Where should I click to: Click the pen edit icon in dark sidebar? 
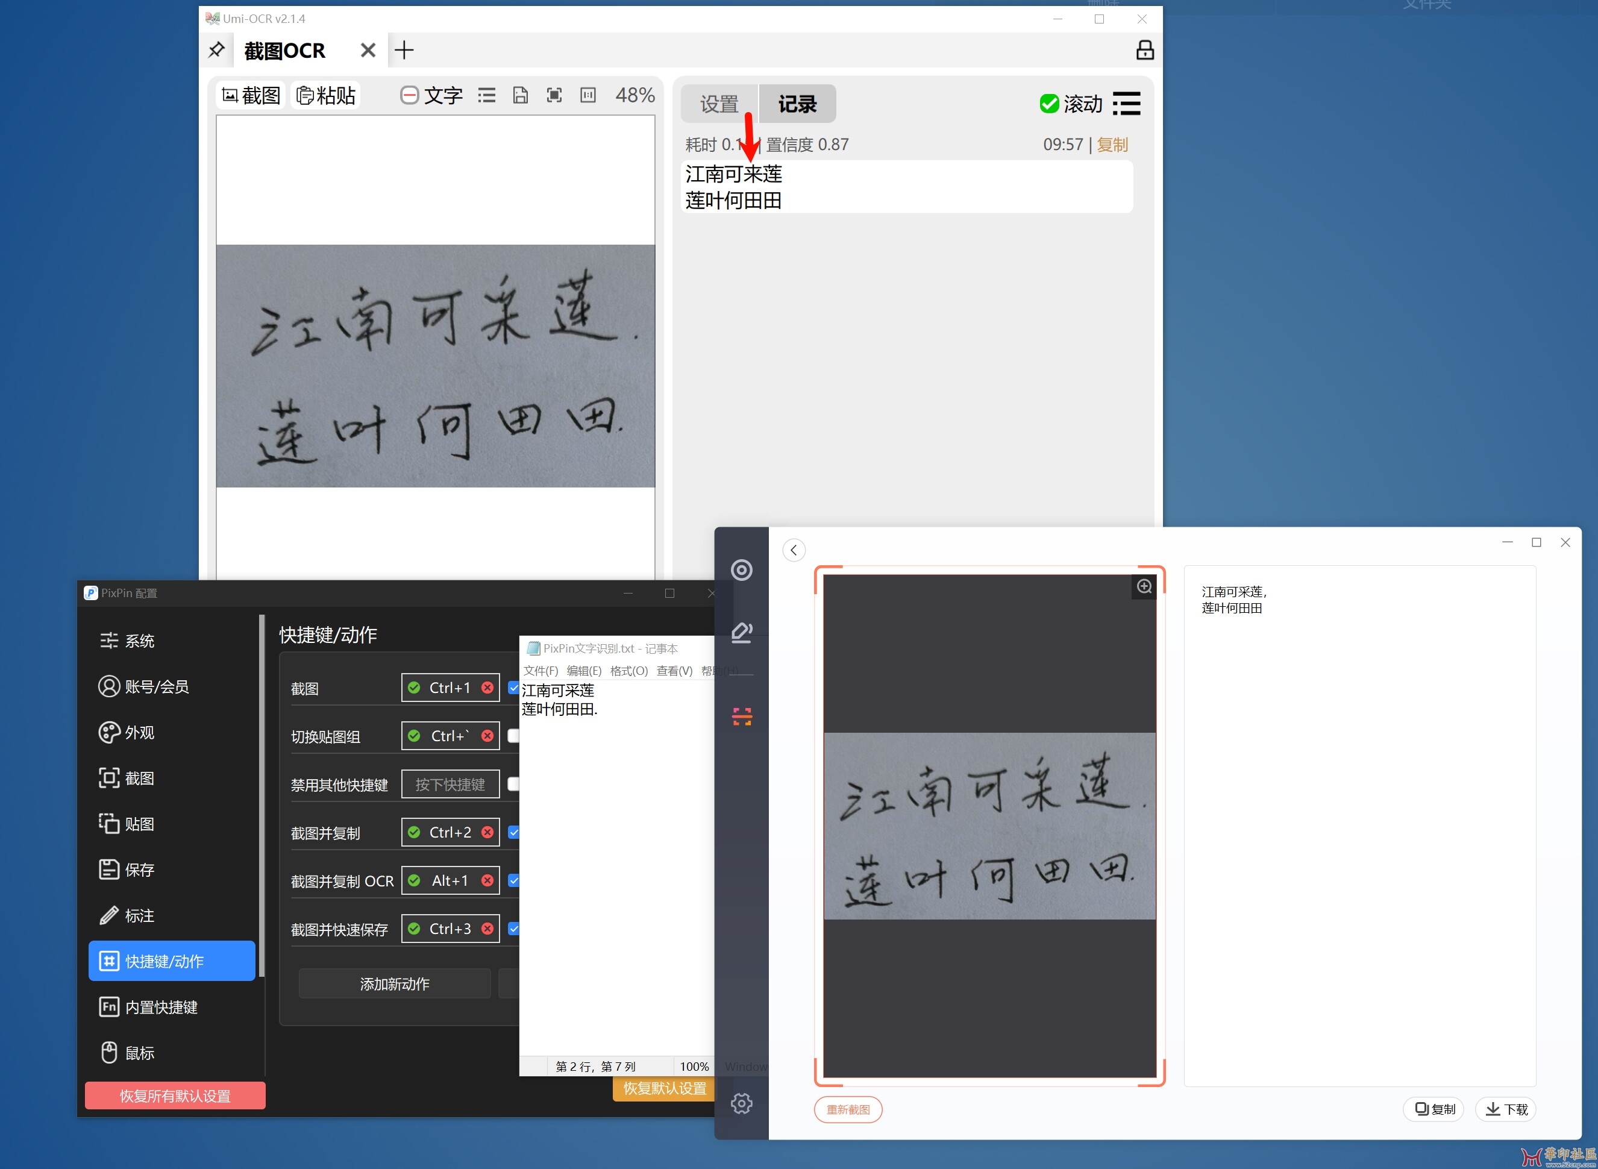(x=741, y=633)
